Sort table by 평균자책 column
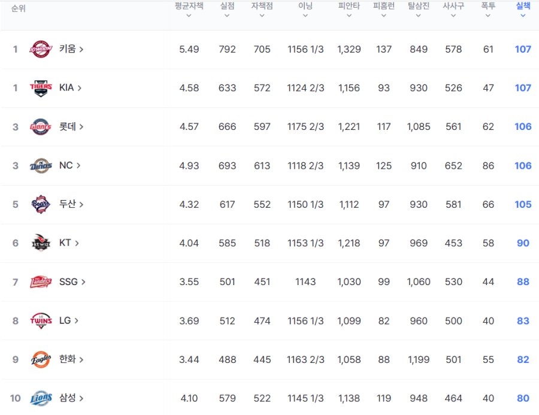The width and height of the screenshot is (539, 415). (189, 10)
